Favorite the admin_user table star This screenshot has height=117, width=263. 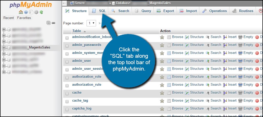click(162, 61)
